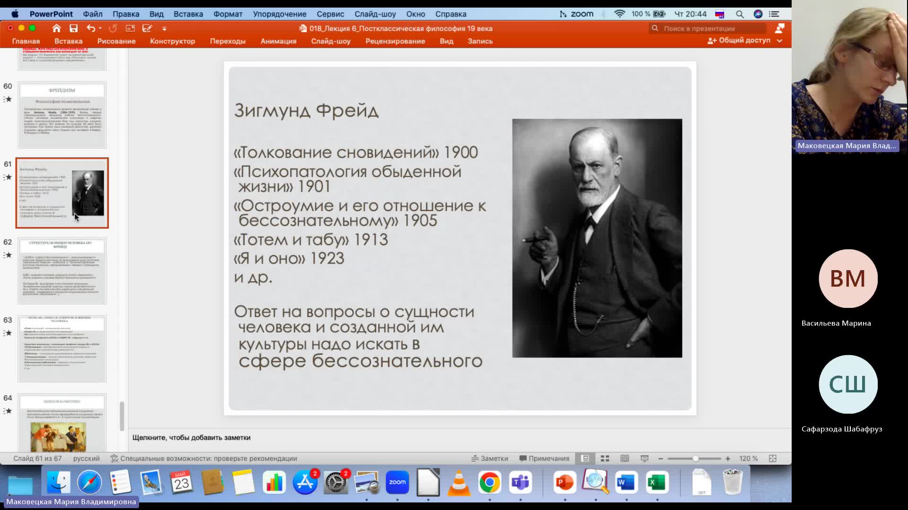Viewport: 908px width, 510px height.
Task: Open Finder from the Dock
Action: pyautogui.click(x=59, y=483)
